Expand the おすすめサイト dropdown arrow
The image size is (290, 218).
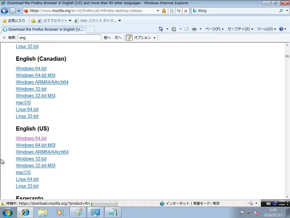point(70,20)
